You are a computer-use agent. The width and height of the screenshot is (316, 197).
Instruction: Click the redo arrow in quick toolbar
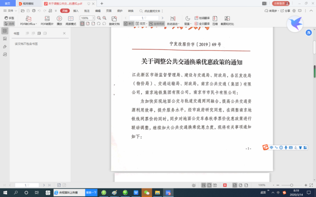[44, 11]
